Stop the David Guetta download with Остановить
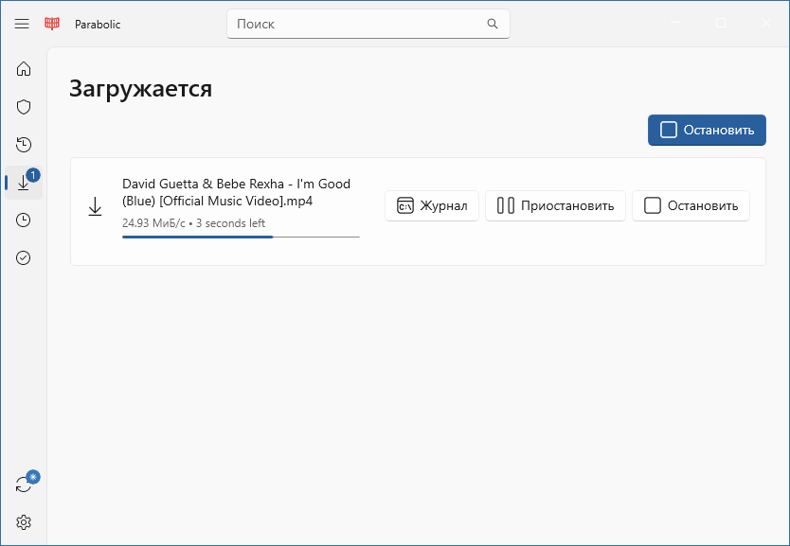Viewport: 790px width, 546px height. [691, 205]
